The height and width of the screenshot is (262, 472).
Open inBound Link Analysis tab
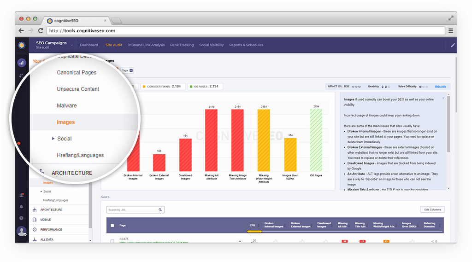[146, 45]
